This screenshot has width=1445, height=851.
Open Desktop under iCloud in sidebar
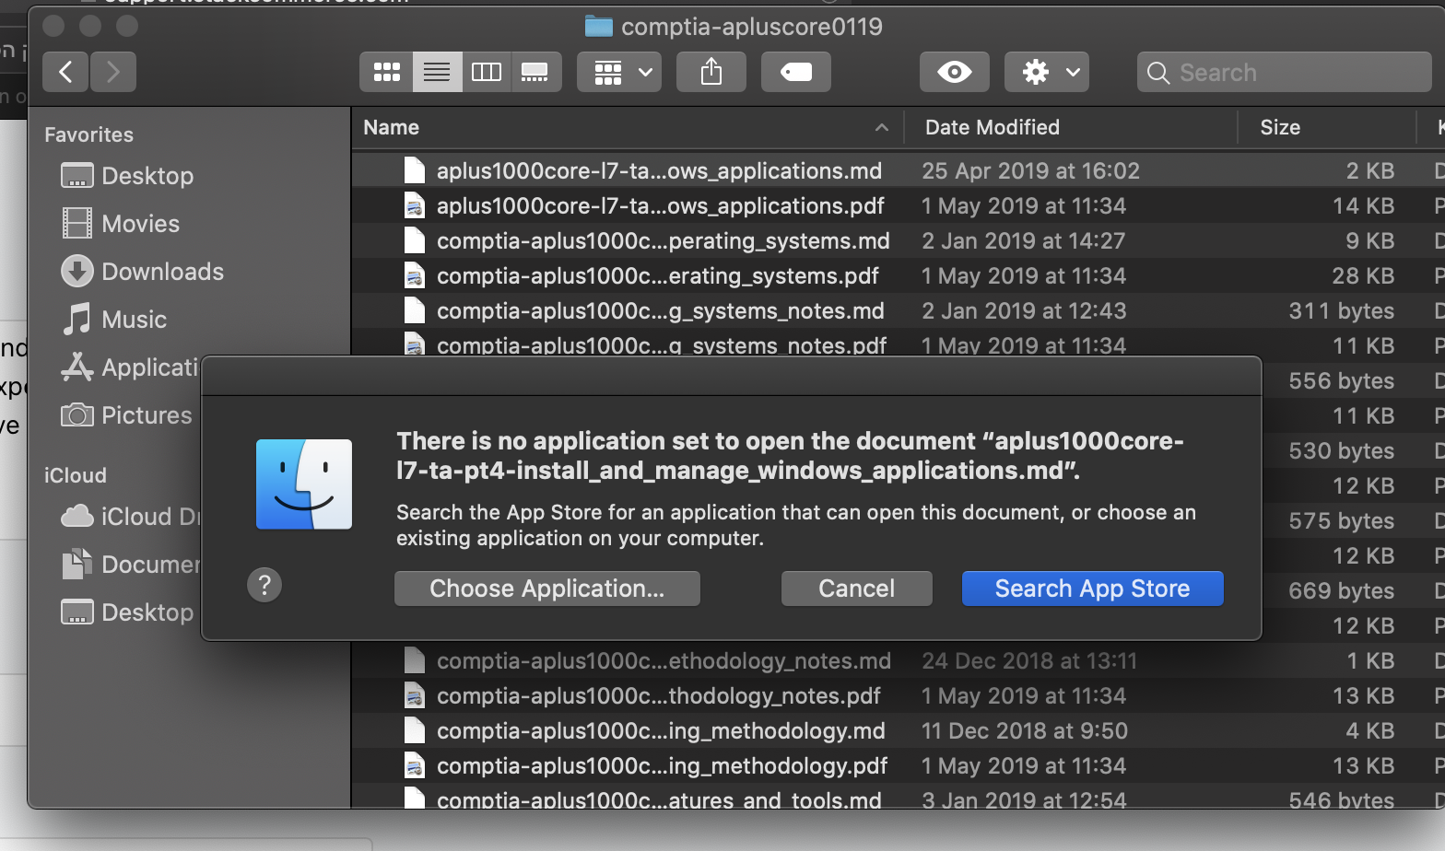(x=127, y=612)
